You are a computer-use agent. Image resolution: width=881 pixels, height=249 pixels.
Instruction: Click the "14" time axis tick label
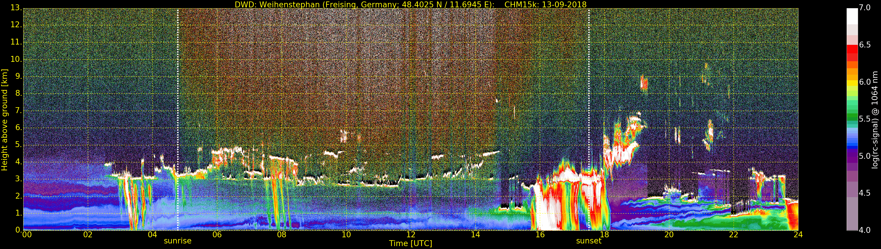[475, 235]
